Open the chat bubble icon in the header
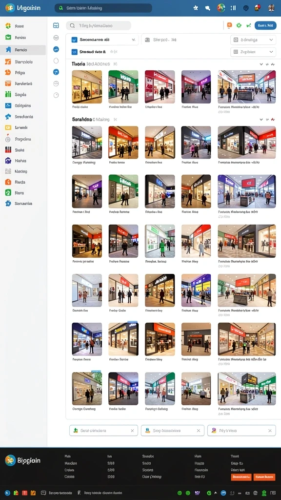This screenshot has height=500, width=281. 208,8
